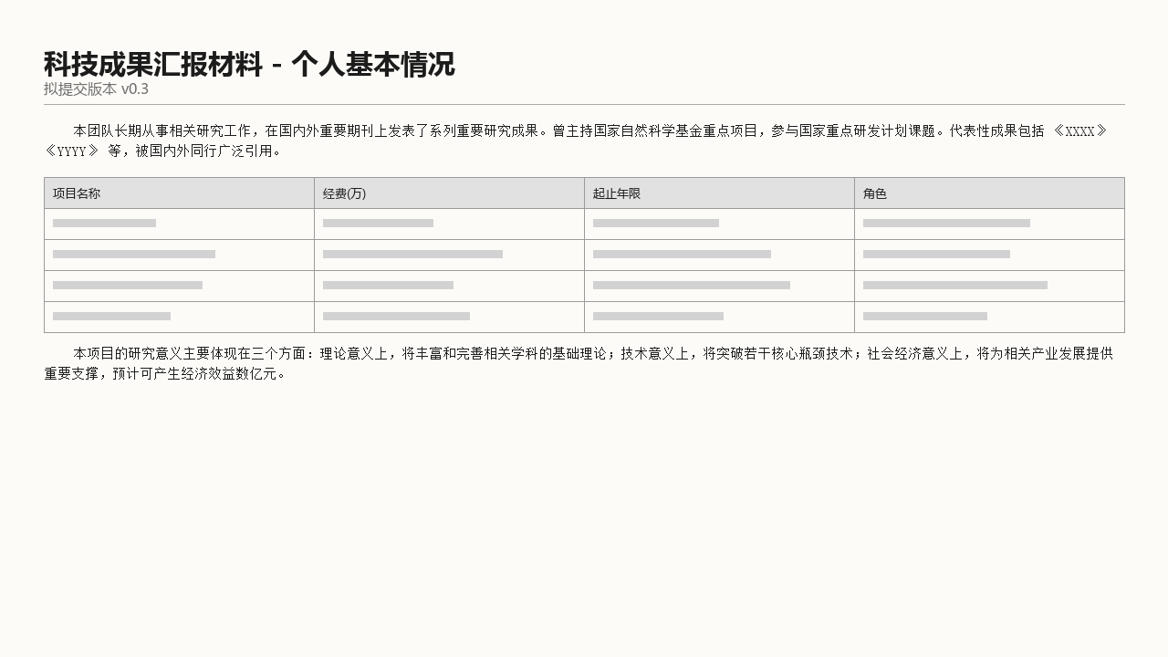Select the 起止年限 column header
Screen dimensions: 1168x657
719,193
